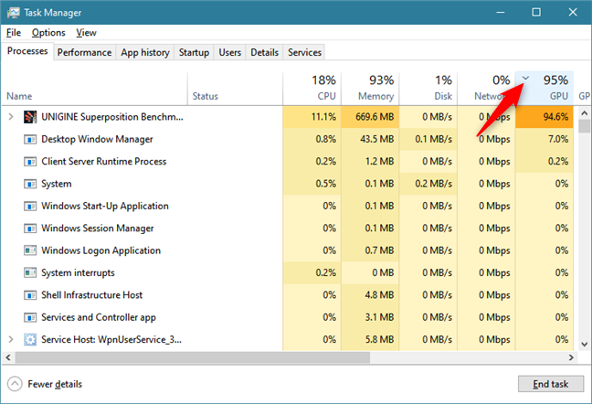Expand the Service Host WpnUserService group

tap(11, 339)
